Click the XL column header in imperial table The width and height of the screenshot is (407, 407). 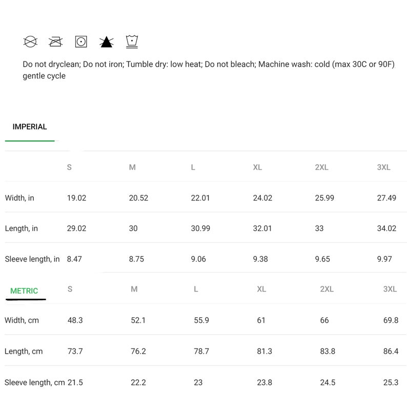click(x=257, y=167)
